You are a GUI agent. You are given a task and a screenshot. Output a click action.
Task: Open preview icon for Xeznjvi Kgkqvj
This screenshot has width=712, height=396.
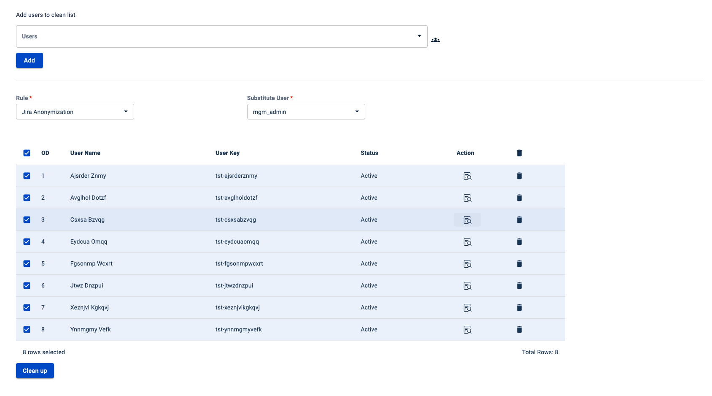[467, 308]
